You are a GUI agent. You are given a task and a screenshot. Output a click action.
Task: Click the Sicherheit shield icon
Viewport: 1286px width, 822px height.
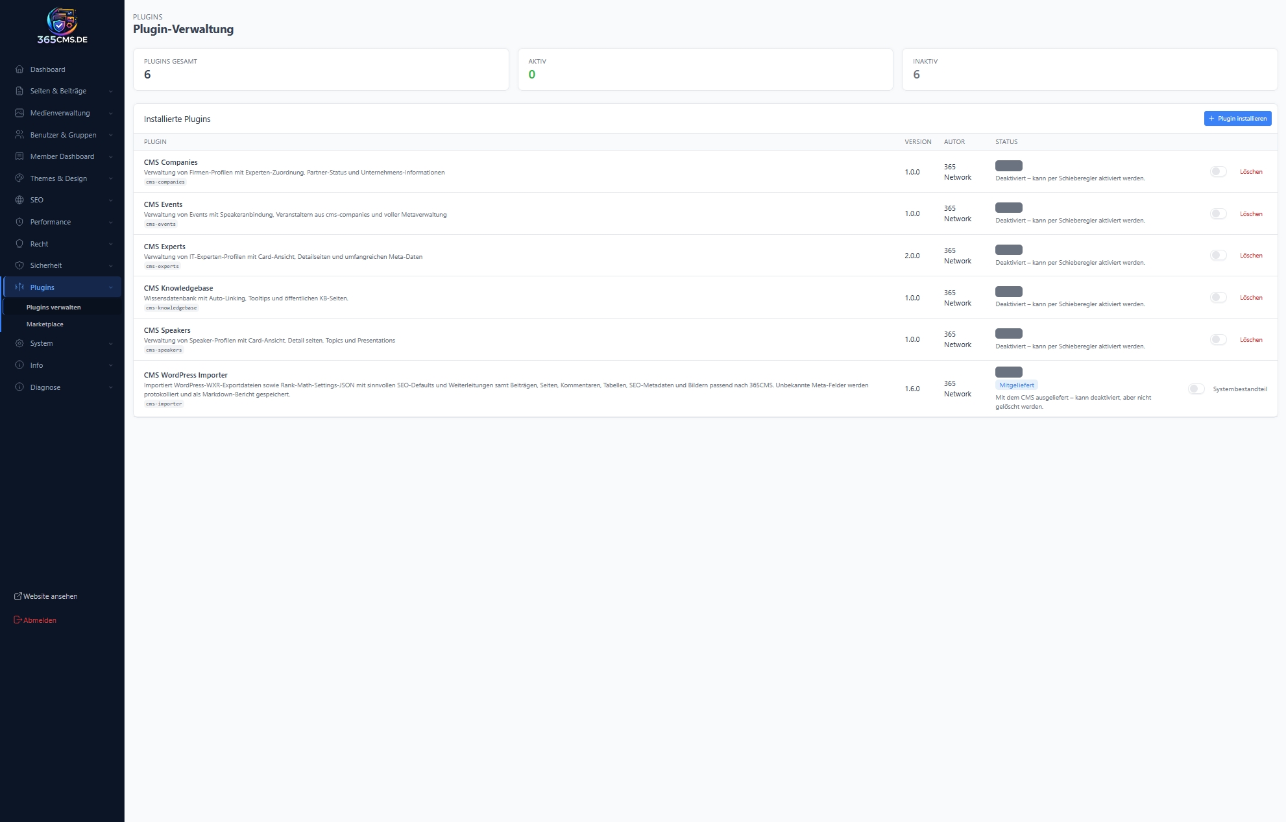(19, 265)
